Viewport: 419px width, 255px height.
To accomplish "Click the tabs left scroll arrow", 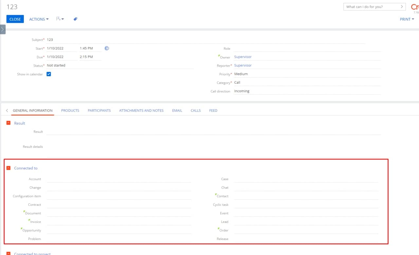I will pos(7,110).
